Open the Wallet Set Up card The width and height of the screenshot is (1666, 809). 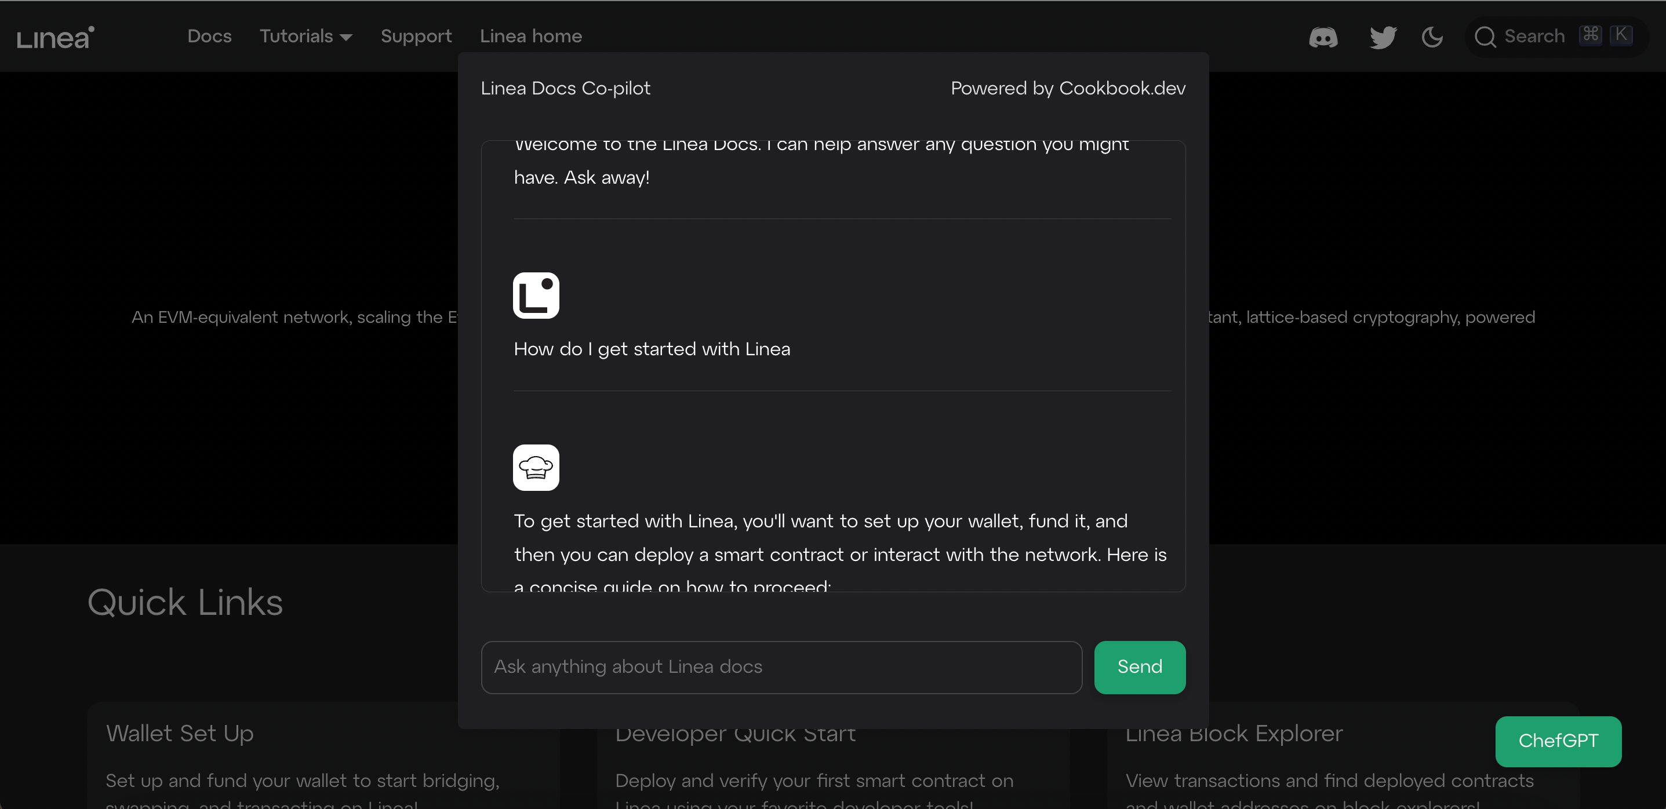[x=323, y=755]
